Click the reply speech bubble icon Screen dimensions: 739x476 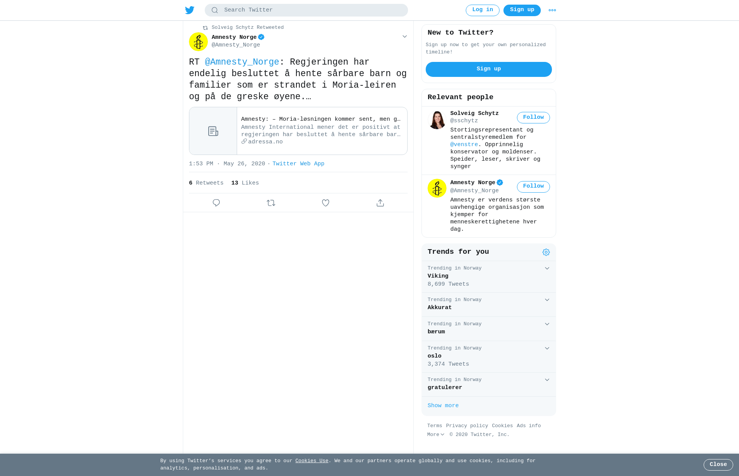click(x=216, y=203)
